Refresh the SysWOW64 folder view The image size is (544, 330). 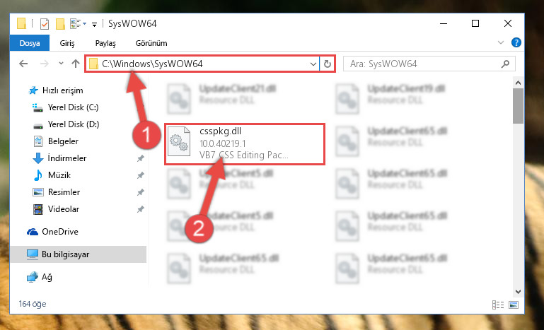tap(327, 64)
